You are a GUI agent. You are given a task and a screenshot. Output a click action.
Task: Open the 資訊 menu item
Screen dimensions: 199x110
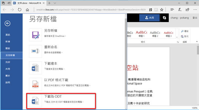(8, 35)
